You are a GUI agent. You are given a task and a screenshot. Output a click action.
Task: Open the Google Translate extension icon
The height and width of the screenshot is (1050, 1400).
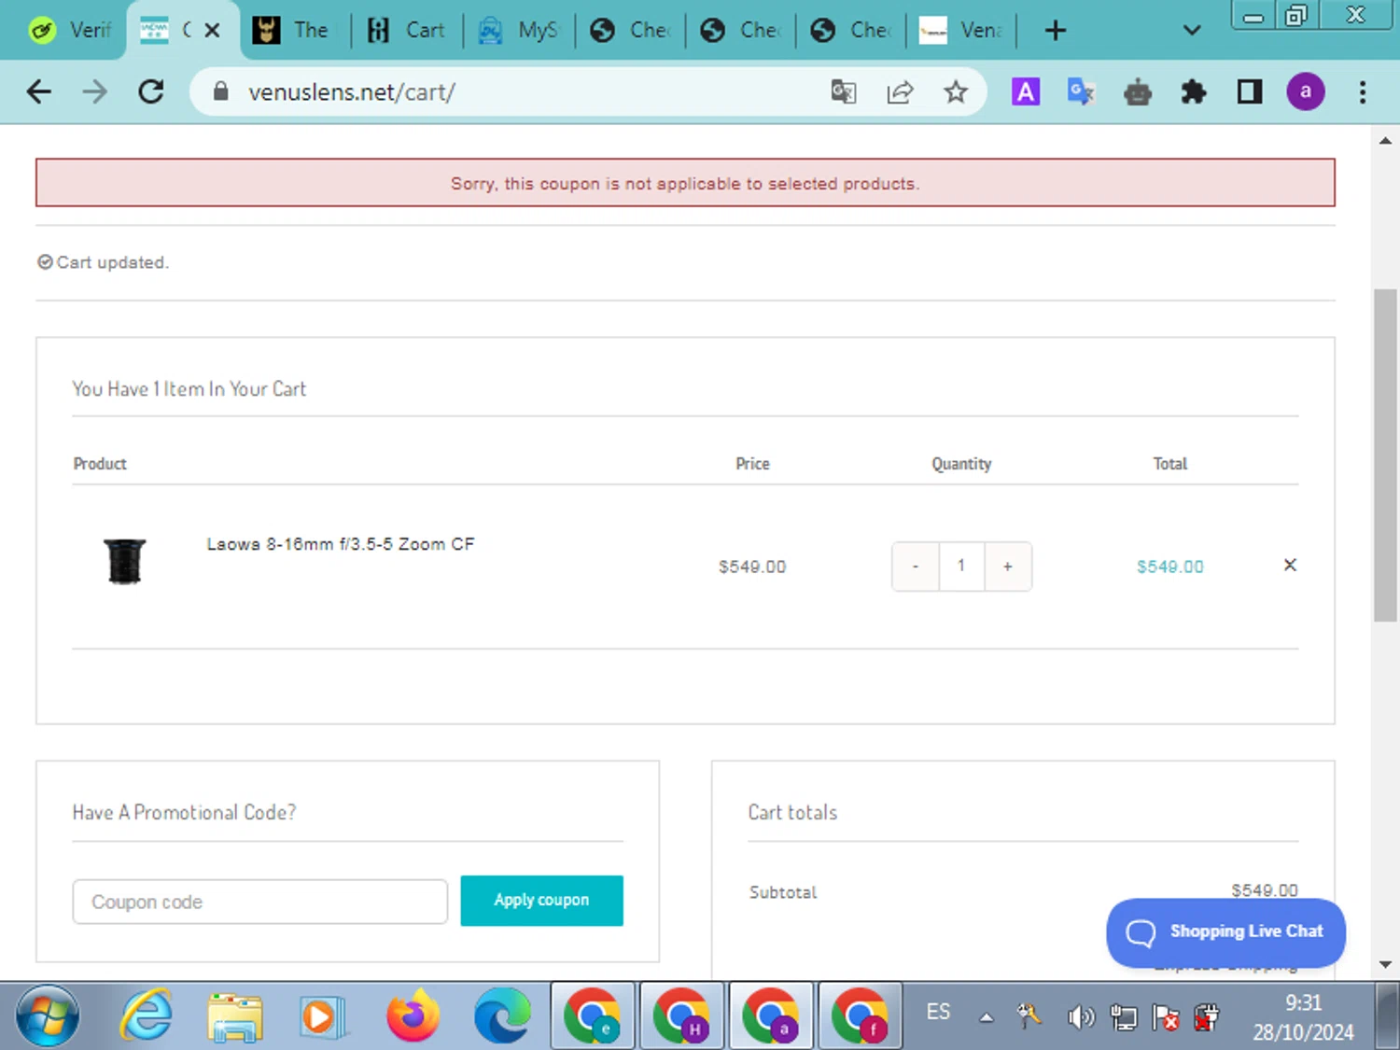(1082, 91)
